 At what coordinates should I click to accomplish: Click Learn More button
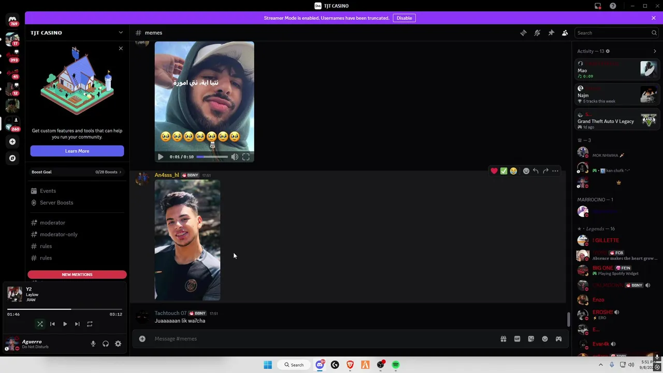[77, 151]
